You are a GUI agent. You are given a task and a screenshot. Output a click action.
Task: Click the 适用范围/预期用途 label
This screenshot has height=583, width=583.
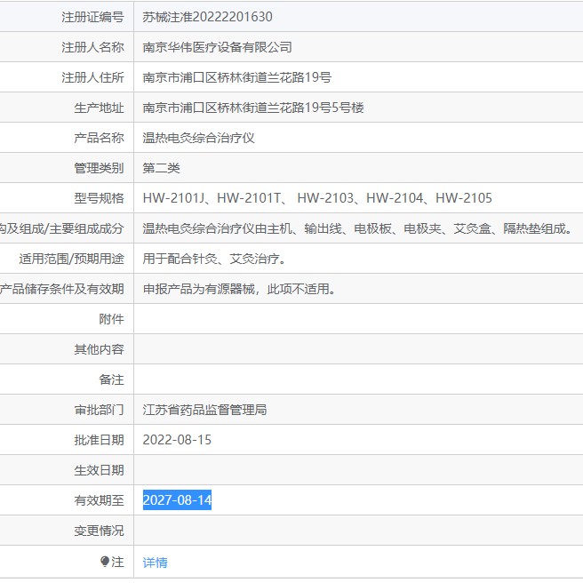point(71,259)
